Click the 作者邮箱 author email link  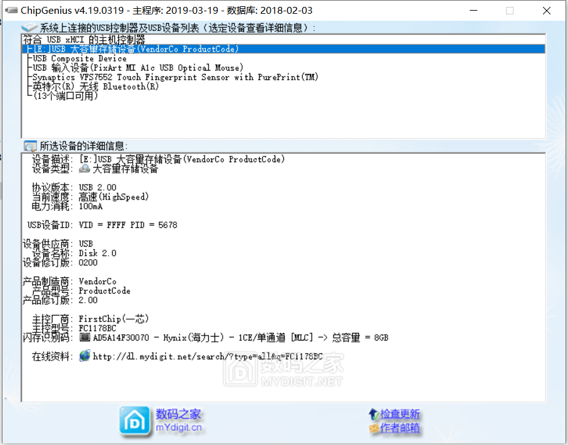click(x=400, y=429)
